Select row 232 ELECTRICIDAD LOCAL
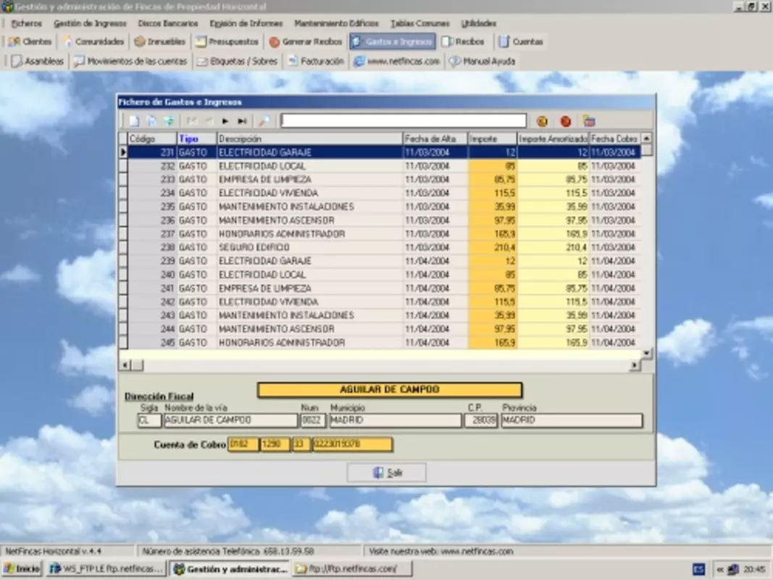The width and height of the screenshot is (773, 580). 384,166
